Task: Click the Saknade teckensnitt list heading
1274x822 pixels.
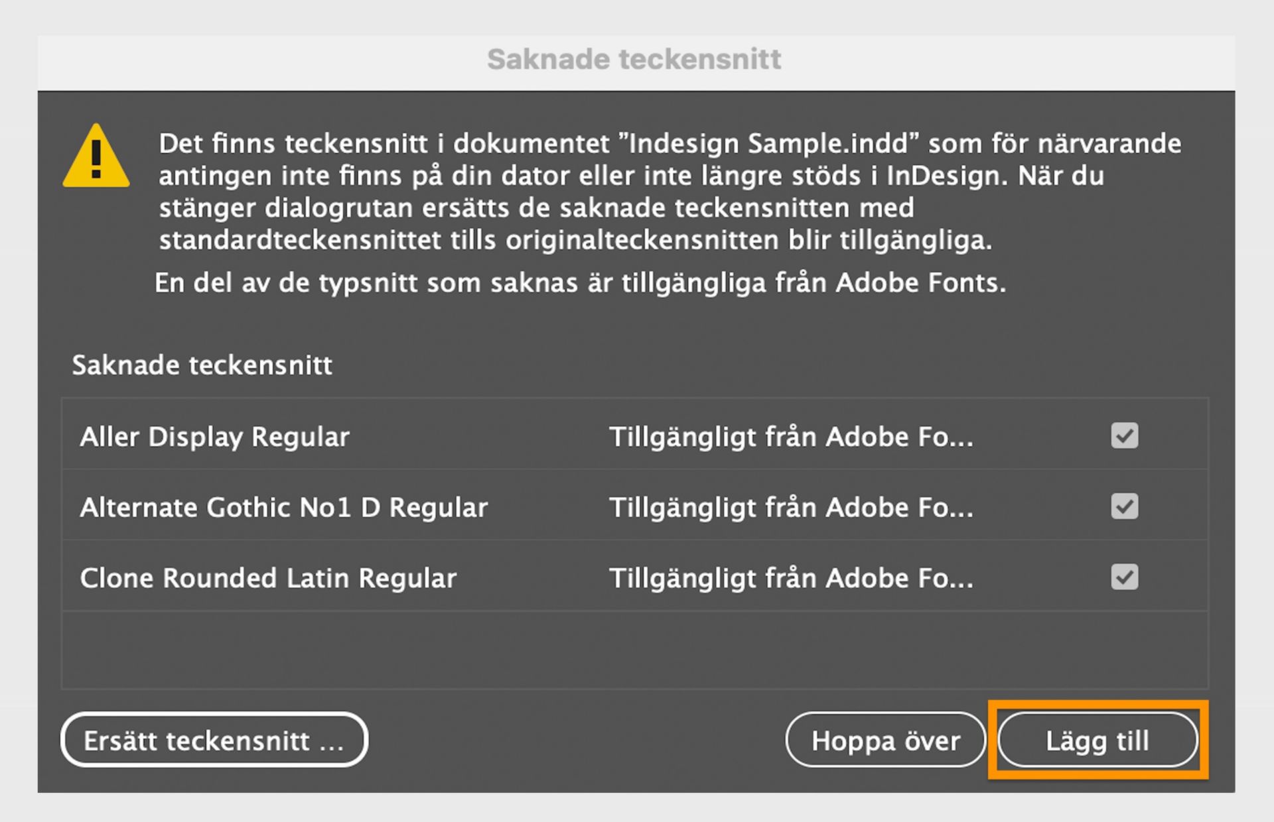Action: (x=202, y=364)
